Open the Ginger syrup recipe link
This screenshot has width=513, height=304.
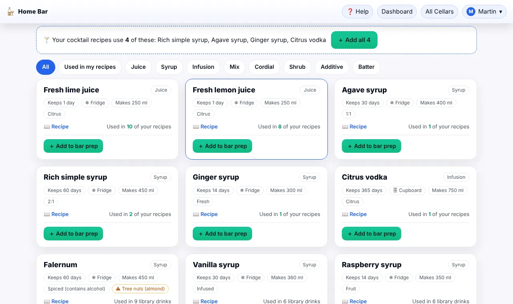click(x=205, y=214)
